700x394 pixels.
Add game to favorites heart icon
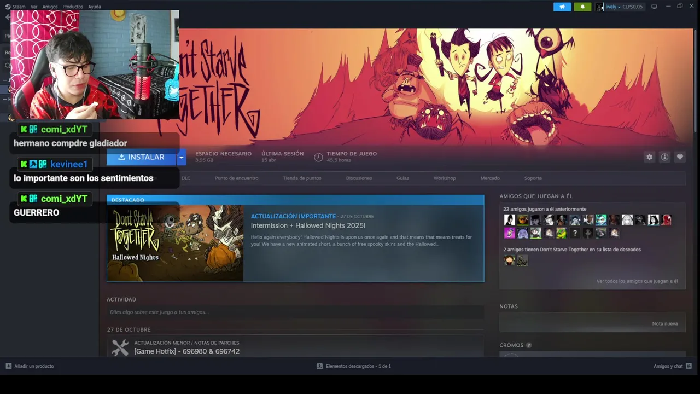coord(680,157)
